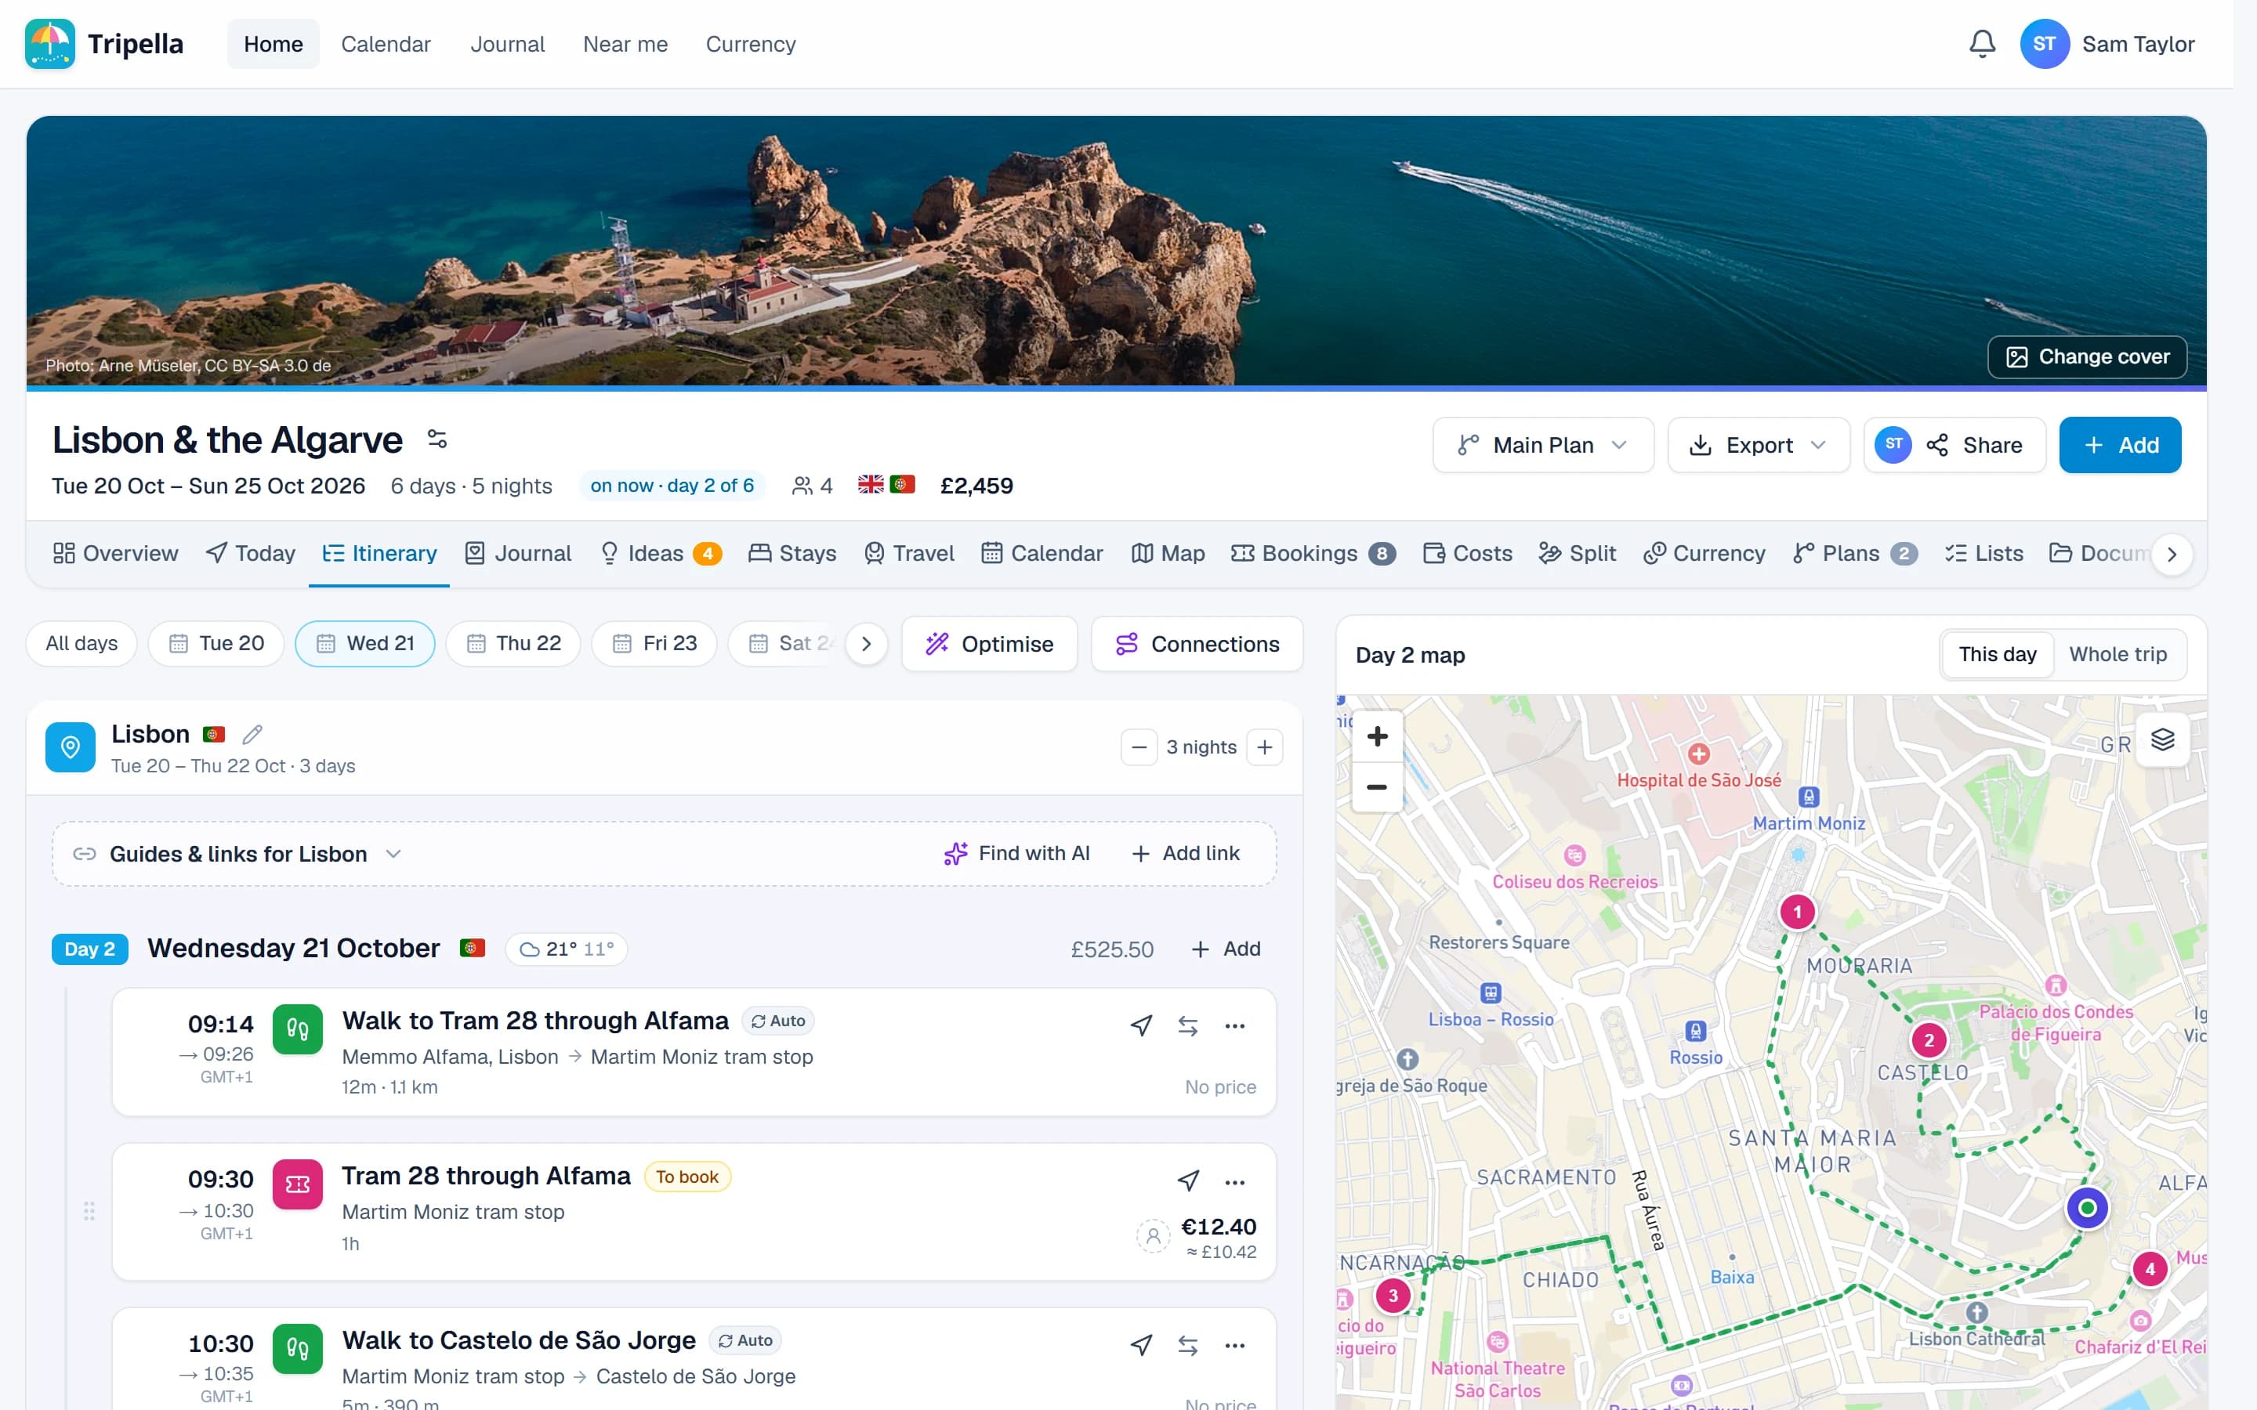Click the assign-person icon beside €12.40

tap(1153, 1237)
